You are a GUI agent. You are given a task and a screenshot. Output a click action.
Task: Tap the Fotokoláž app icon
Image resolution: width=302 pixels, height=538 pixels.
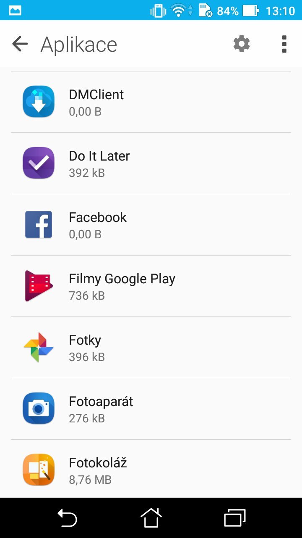click(x=39, y=470)
